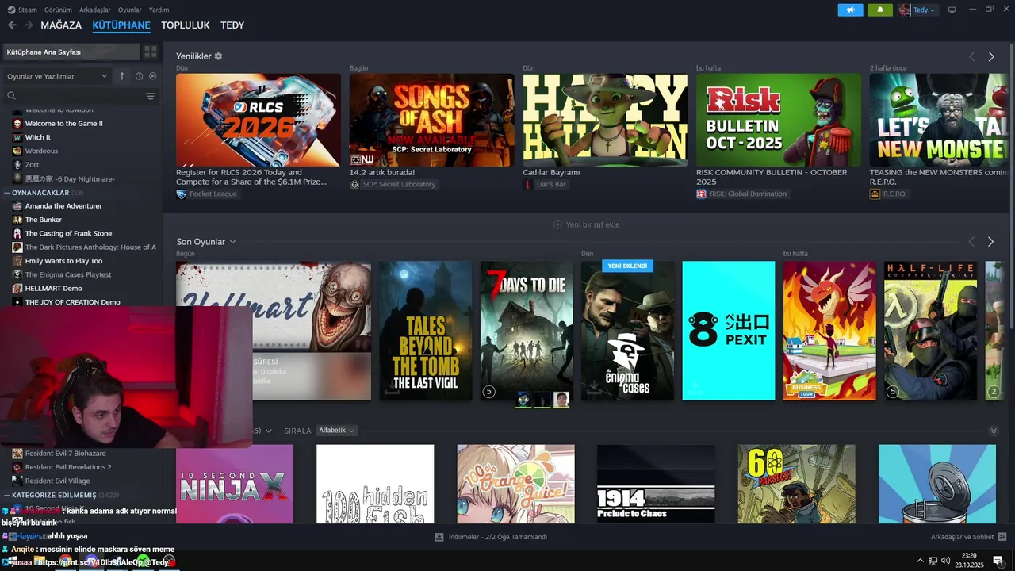Open RISK Community Bulletin news card
This screenshot has width=1015, height=571.
(779, 121)
